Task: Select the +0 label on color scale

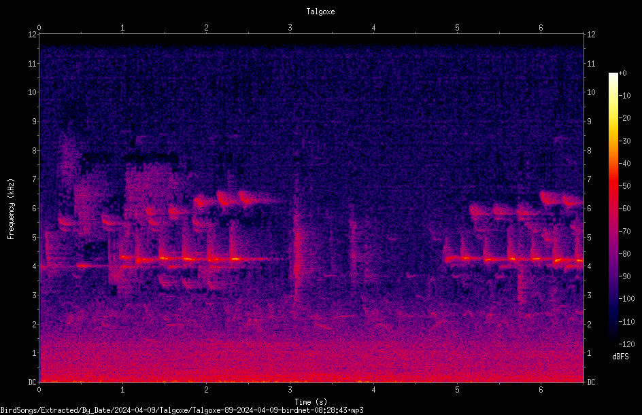Action: [622, 73]
